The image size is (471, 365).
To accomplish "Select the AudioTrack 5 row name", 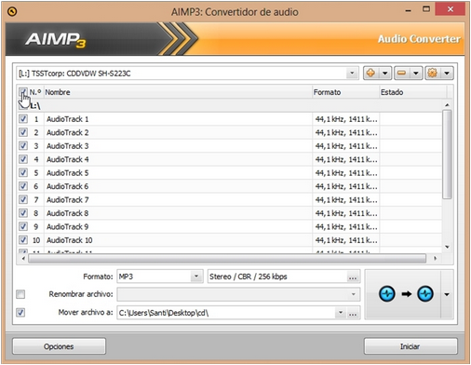I will click(x=68, y=173).
